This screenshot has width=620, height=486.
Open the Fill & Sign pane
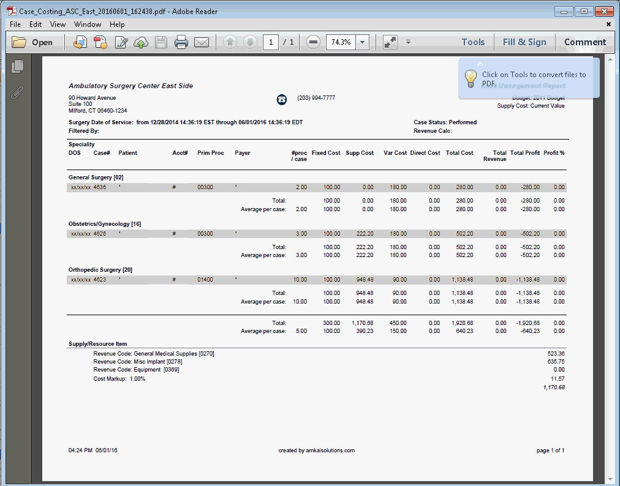[x=524, y=42]
